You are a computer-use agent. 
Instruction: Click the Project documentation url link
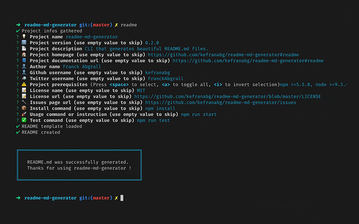248,61
